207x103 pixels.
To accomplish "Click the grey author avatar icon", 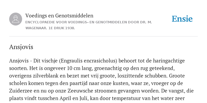I will click(x=16, y=19).
